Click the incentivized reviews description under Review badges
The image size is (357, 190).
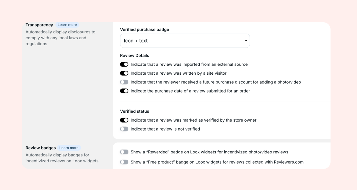tap(62, 158)
